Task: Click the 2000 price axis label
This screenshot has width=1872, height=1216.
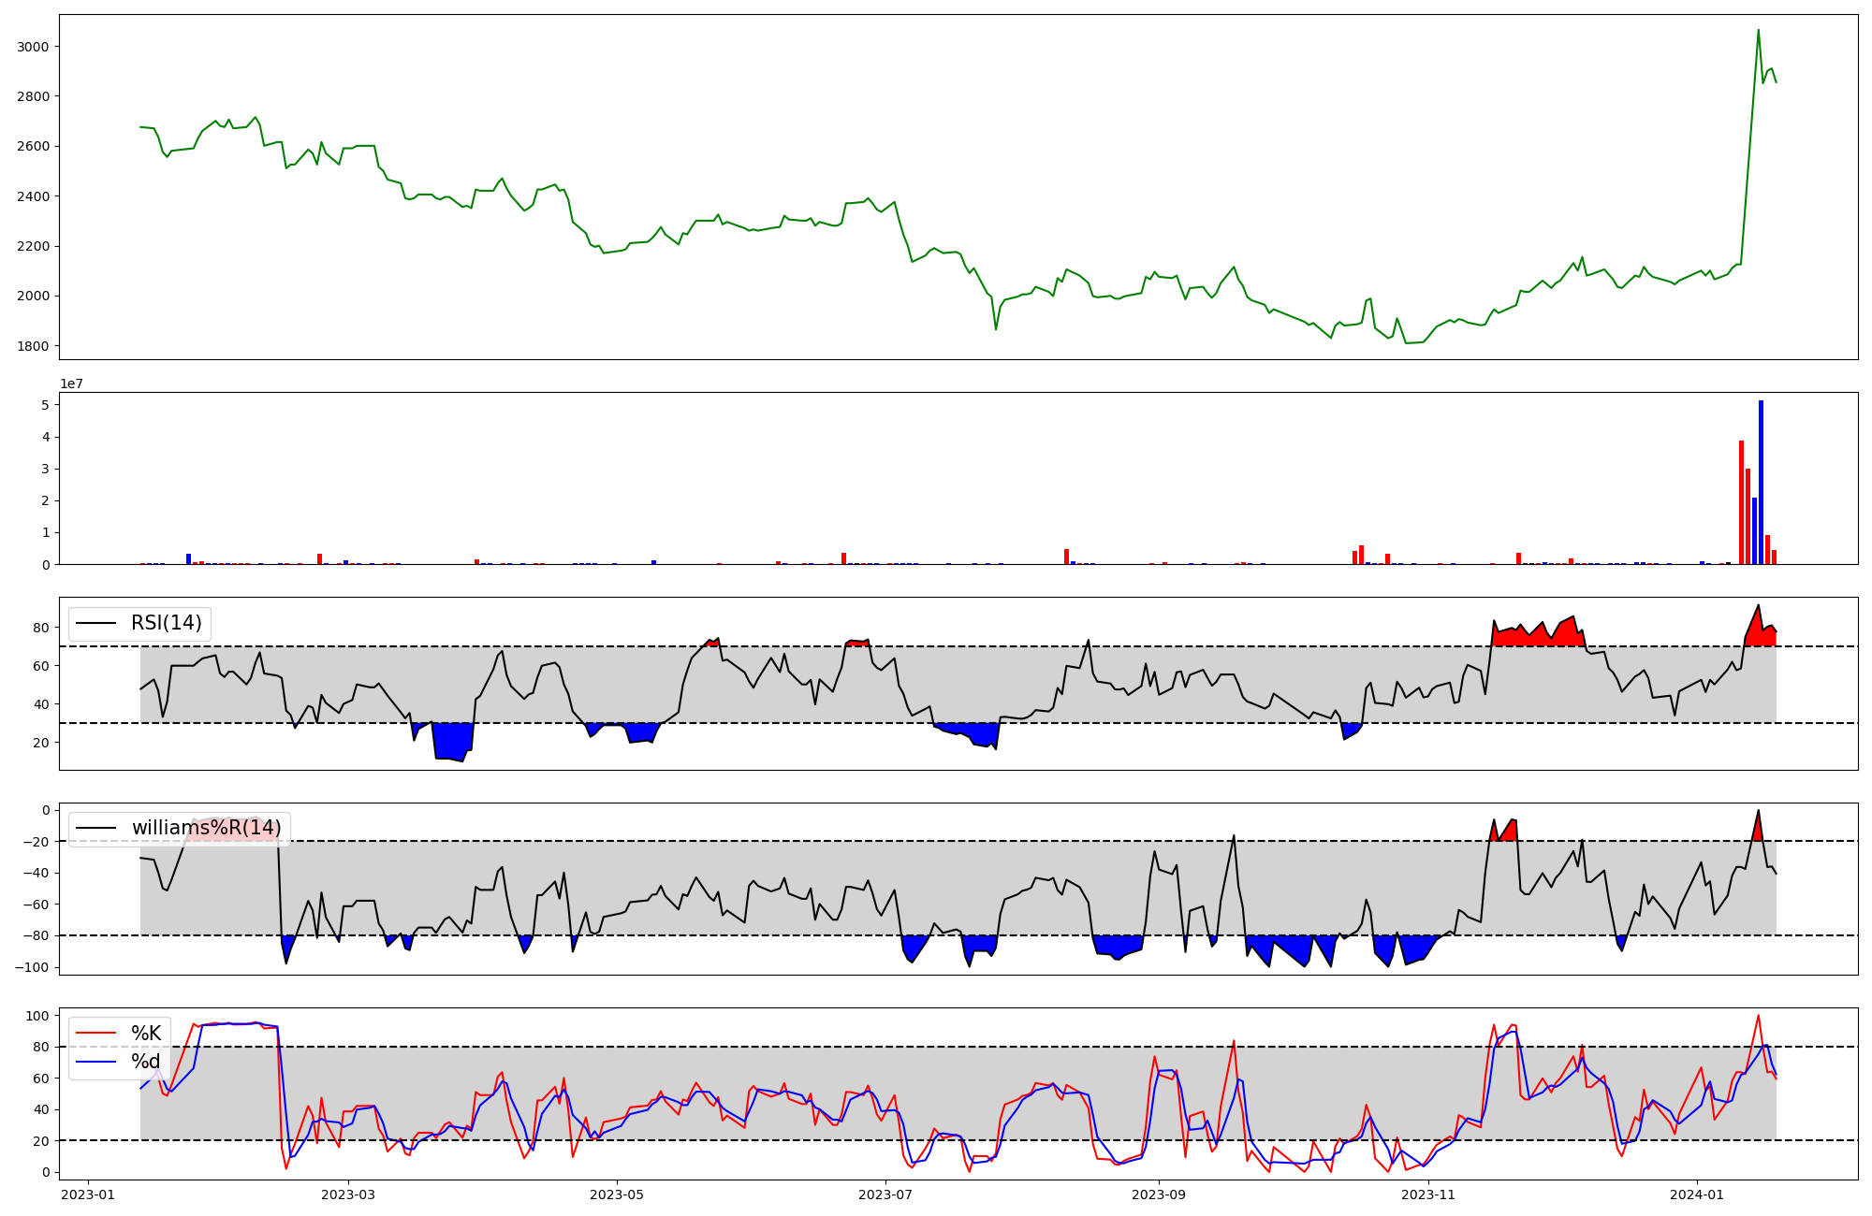Action: [x=35, y=296]
